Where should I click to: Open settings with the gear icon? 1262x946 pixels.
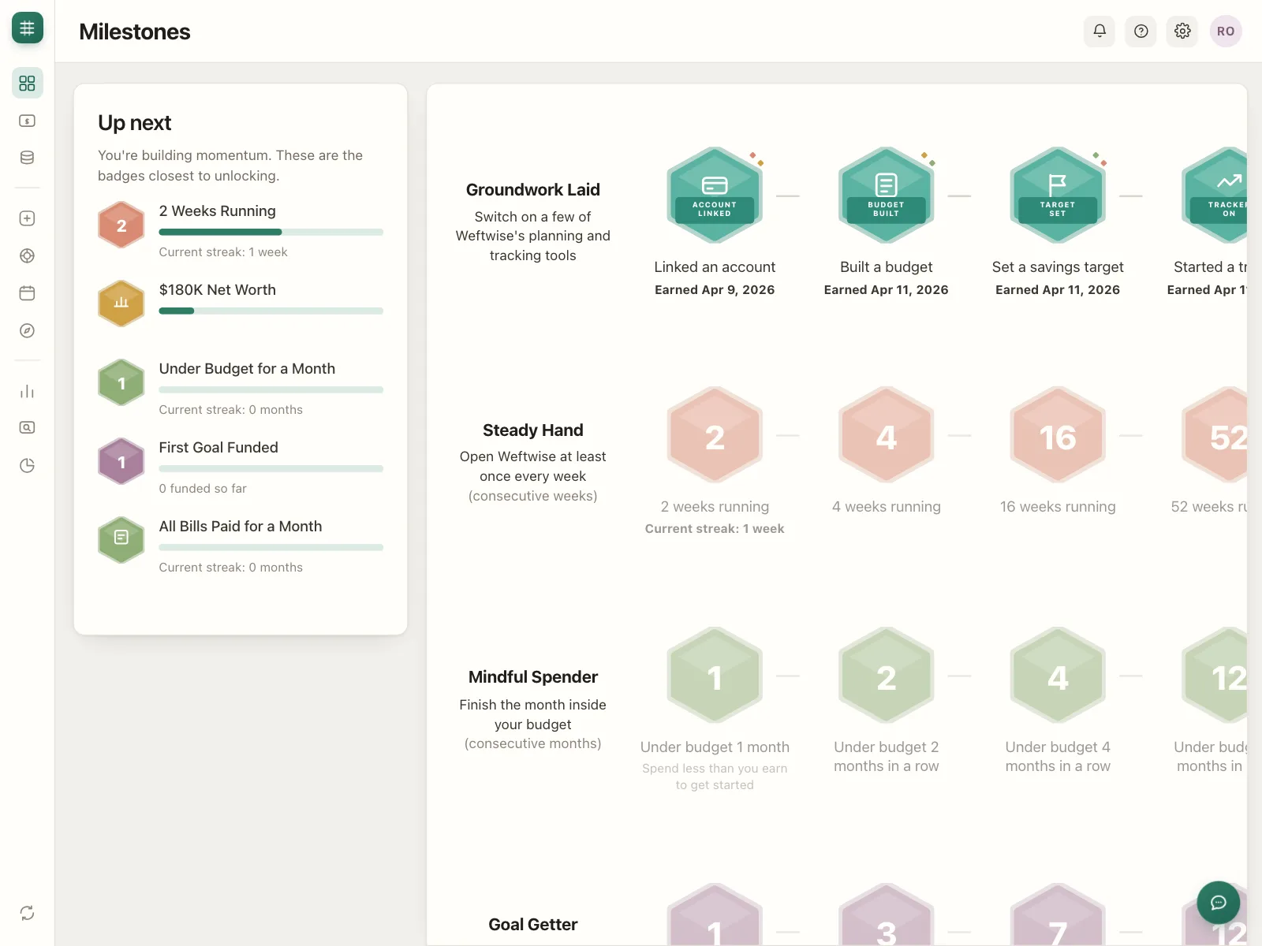click(1182, 32)
